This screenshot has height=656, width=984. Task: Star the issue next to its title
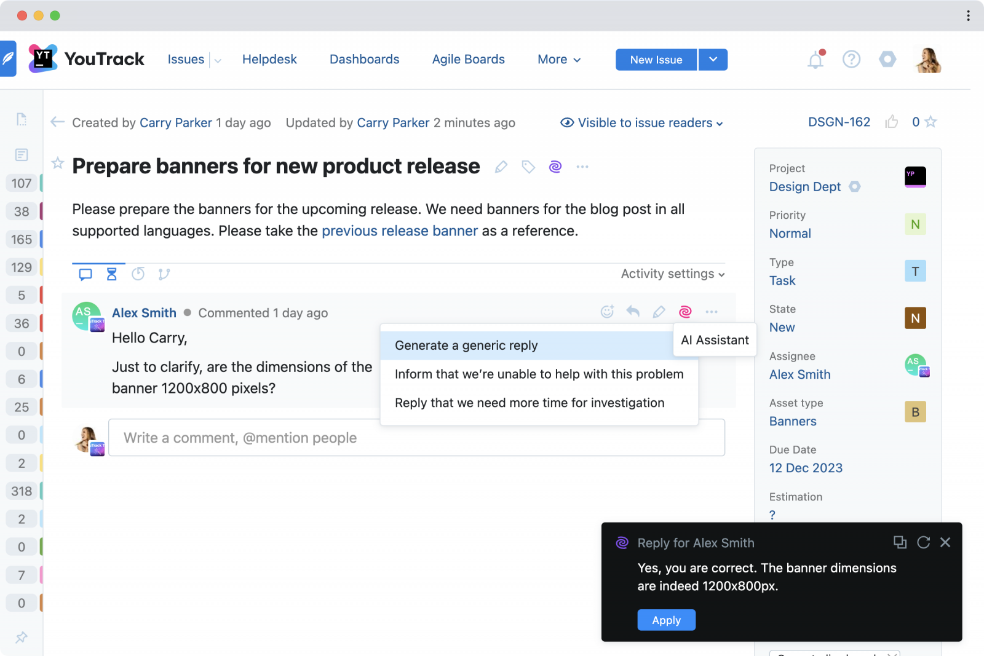pos(58,163)
